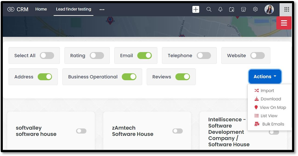298x156 pixels.
Task: Toggle the Select All switch
Action: (x=47, y=56)
